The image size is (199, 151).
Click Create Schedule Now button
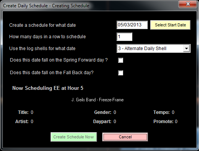point(74,137)
